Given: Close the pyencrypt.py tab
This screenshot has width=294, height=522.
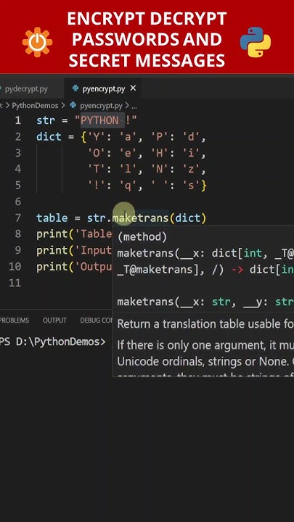Looking at the screenshot, I should tap(133, 88).
